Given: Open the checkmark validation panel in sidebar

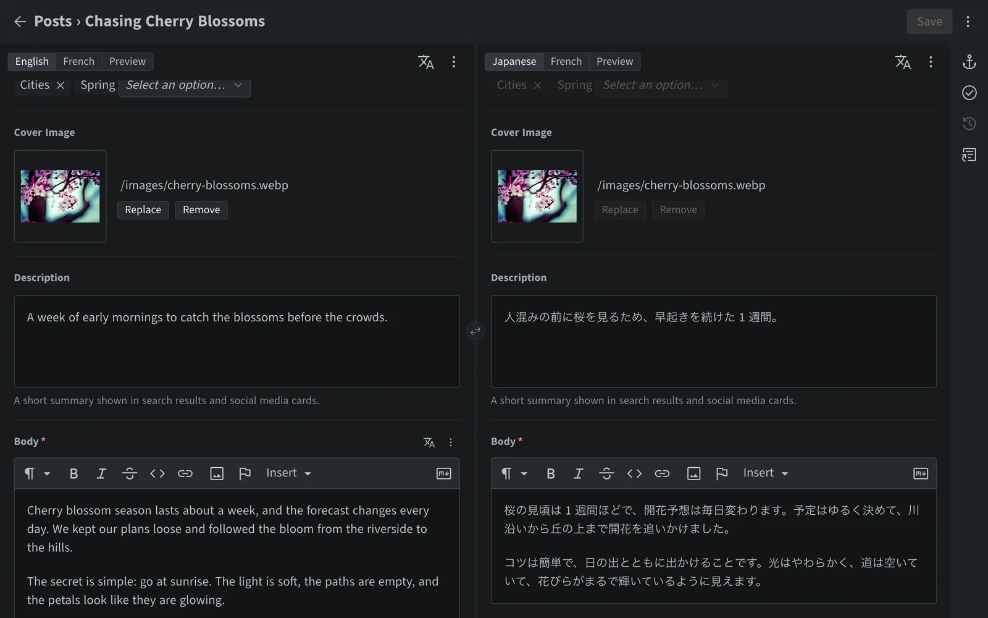Looking at the screenshot, I should 969,93.
